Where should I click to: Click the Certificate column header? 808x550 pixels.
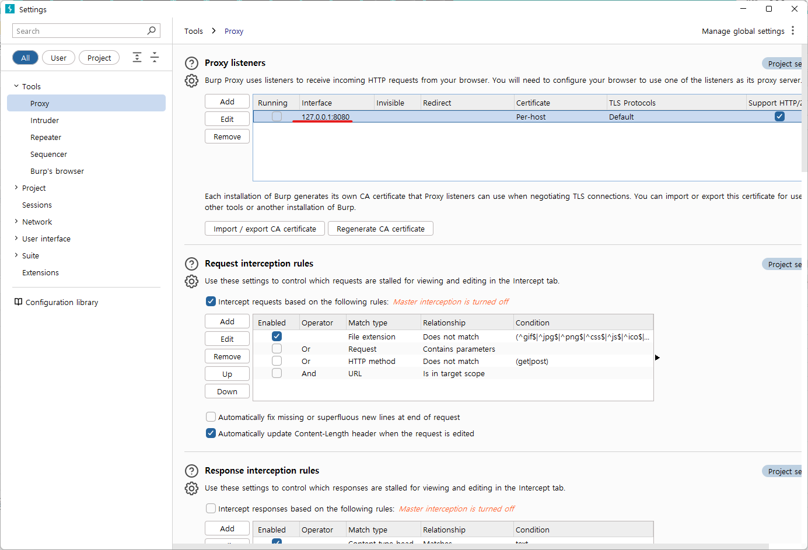560,103
